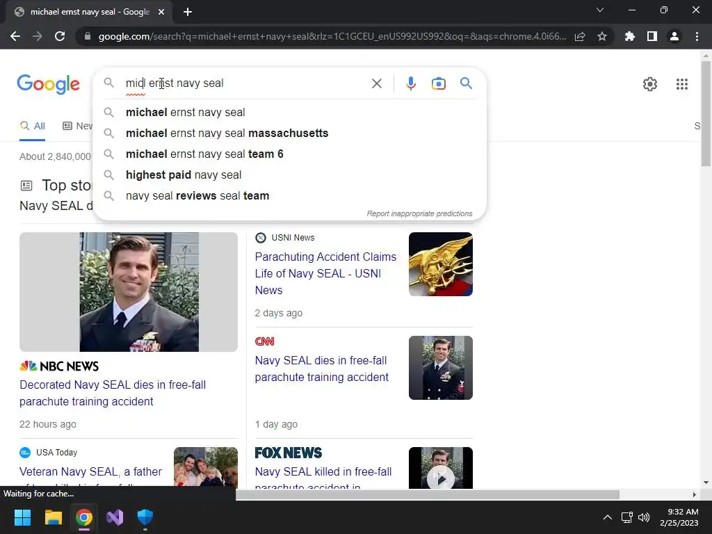Image resolution: width=712 pixels, height=534 pixels.
Task: Show hidden system tray icons
Action: pyautogui.click(x=607, y=517)
